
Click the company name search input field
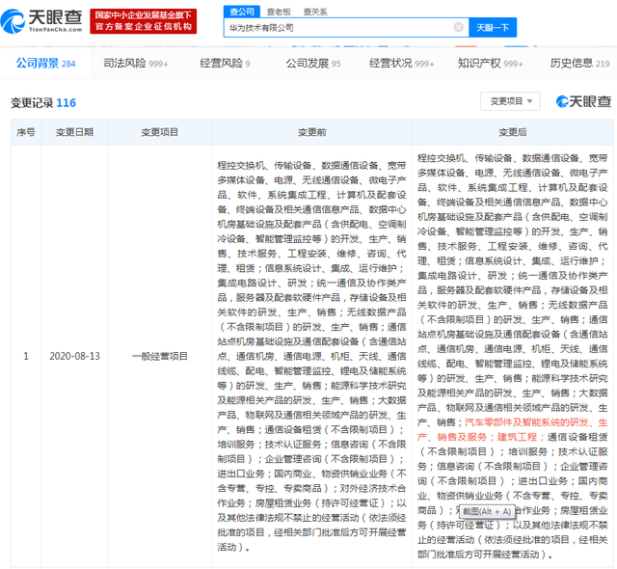point(337,28)
